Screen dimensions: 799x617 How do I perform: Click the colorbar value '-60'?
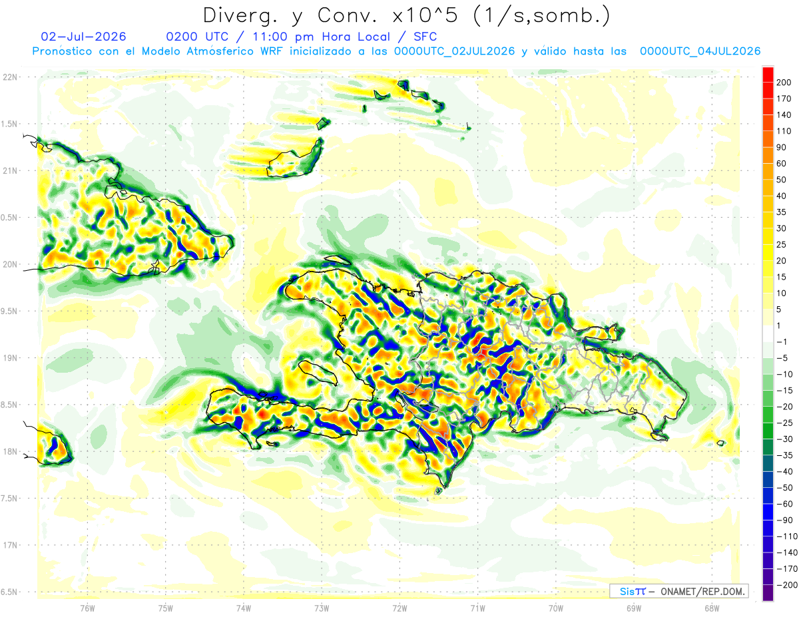click(x=785, y=504)
